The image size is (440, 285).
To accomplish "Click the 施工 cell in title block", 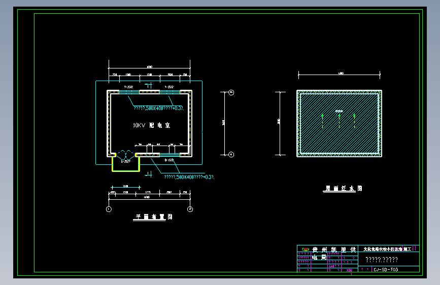I will 407,249.
